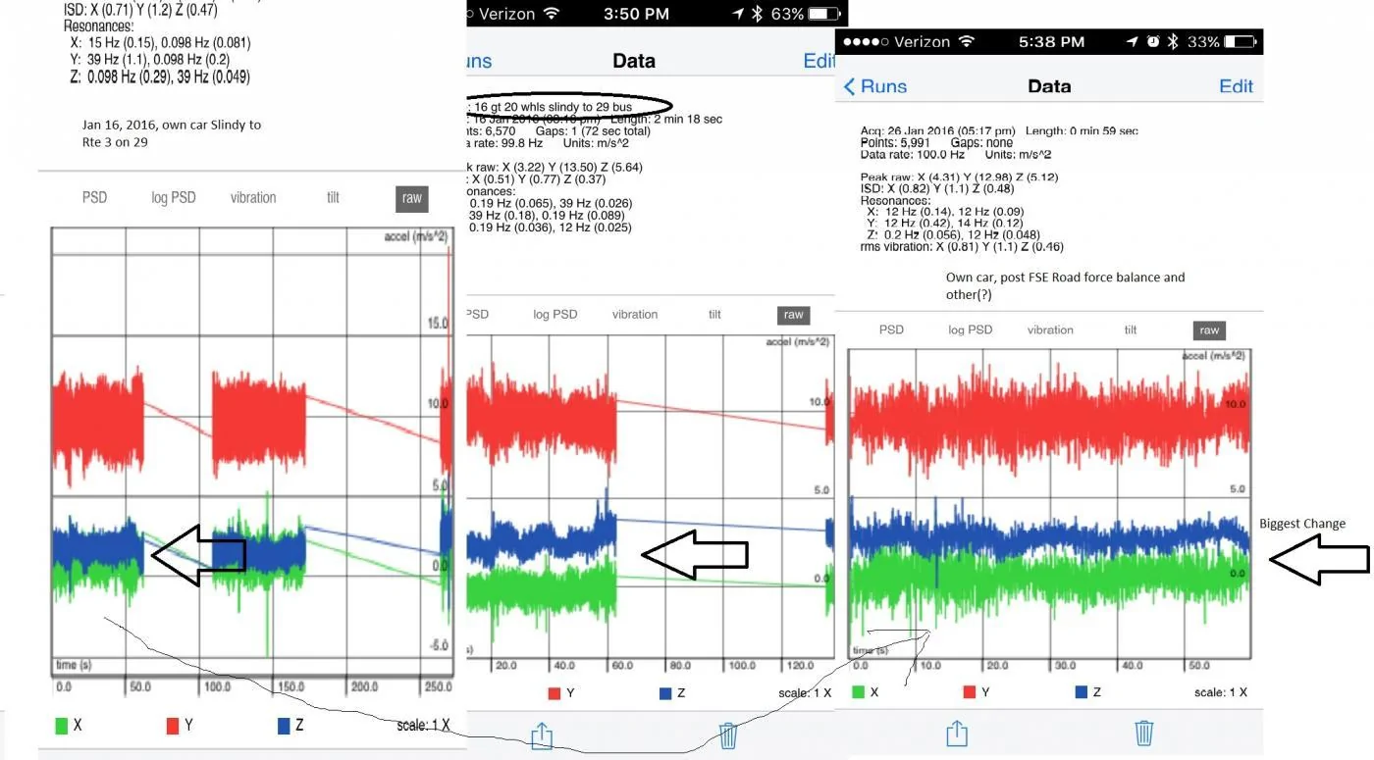Tap the location arrow icon in the 3:50 PM status bar
1374x760 pixels.
[736, 14]
